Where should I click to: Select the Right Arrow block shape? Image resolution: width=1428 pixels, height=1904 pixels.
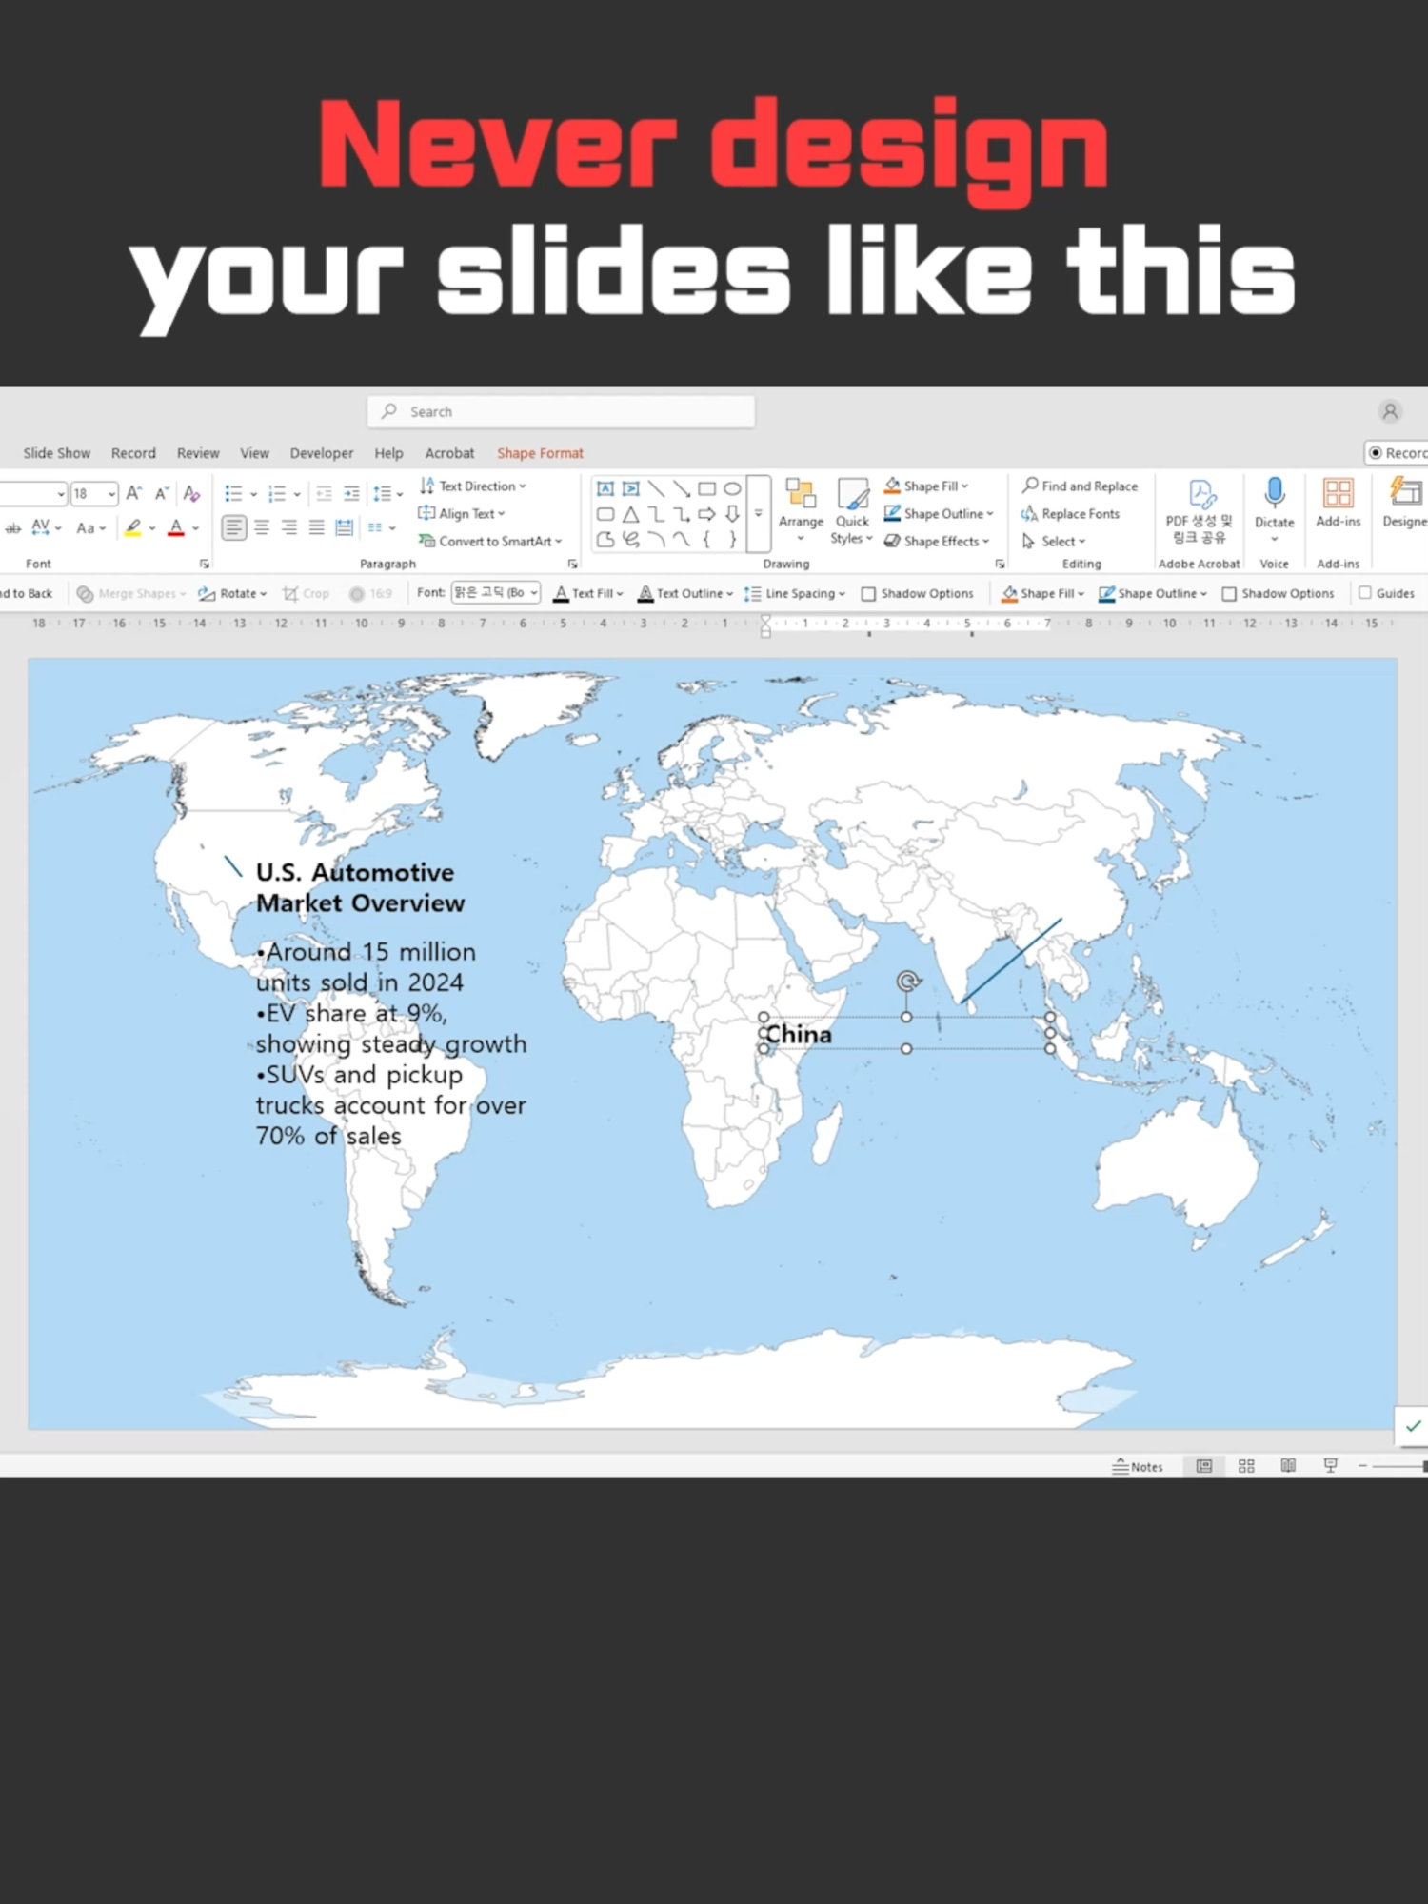click(x=706, y=514)
